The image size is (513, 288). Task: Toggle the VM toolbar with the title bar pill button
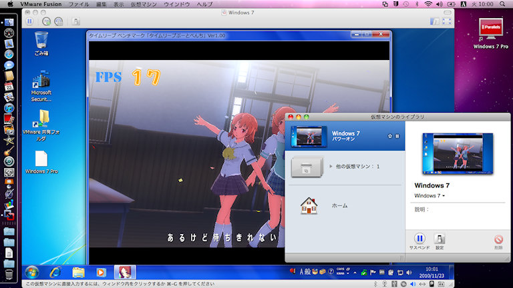448,13
